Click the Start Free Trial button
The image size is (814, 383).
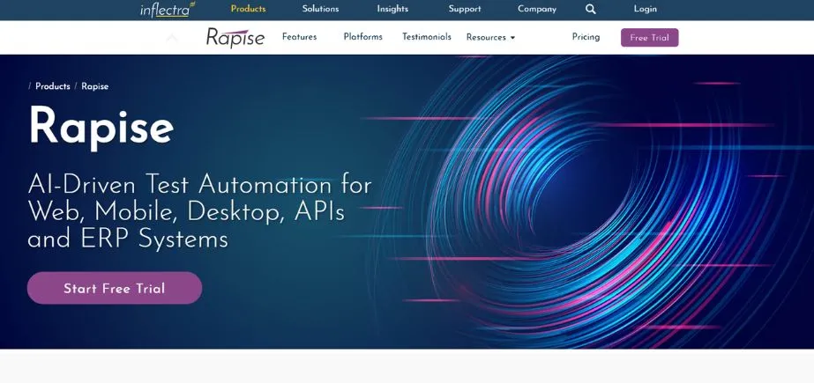pos(115,288)
